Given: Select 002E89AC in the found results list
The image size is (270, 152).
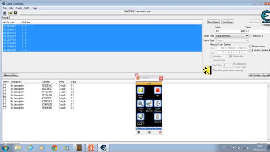Looking at the screenshot, I should [x=102, y=26].
